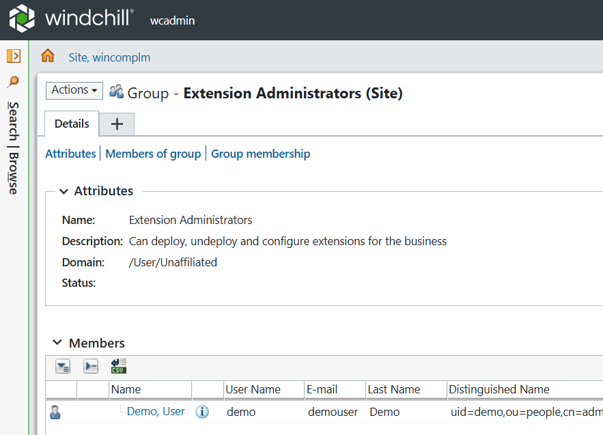Open info page for Demo, User
This screenshot has height=435, width=603.
tap(202, 412)
